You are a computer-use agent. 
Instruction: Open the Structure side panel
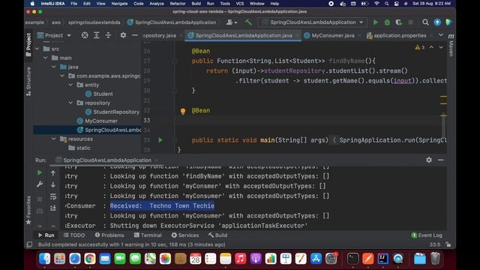click(28, 81)
